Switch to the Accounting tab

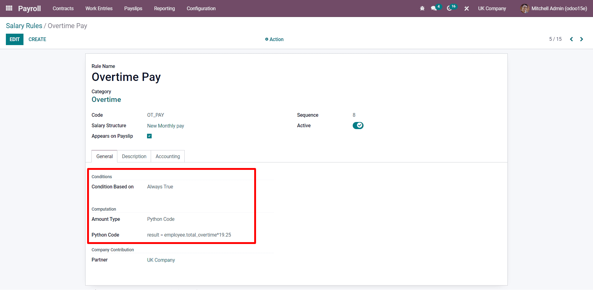(168, 156)
